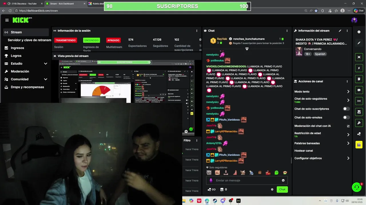Collapse chat leaderboard with double chevron
This screenshot has height=205, width=366.
(x=247, y=49)
